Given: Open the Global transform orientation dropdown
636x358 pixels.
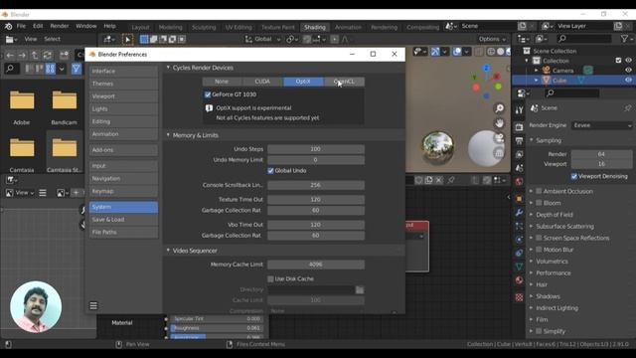Looking at the screenshot, I should 262,40.
